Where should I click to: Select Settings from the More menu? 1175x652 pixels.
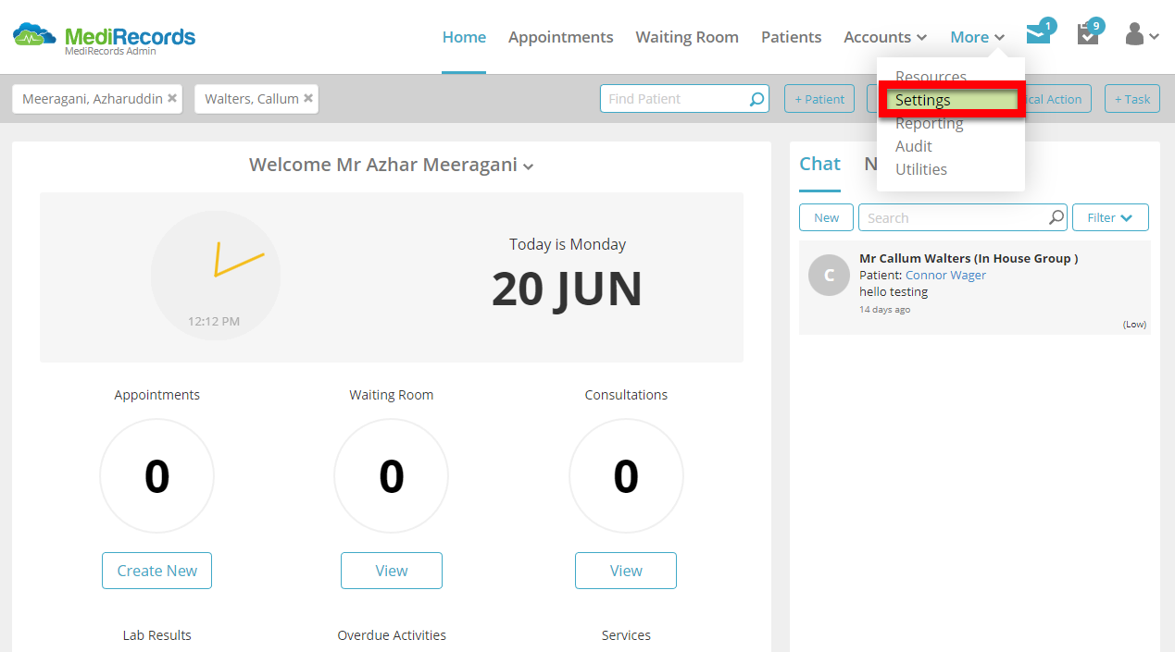coord(952,100)
